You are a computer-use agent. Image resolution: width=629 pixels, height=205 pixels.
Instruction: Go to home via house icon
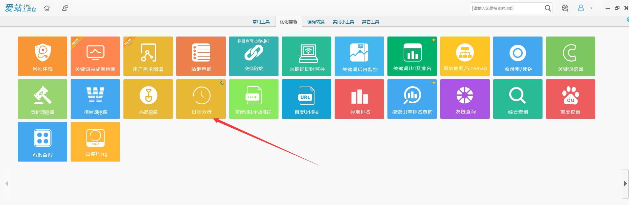tap(47, 8)
